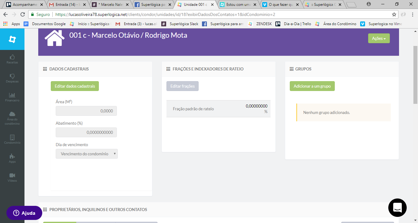Click the Ajuda help button
The height and width of the screenshot is (223, 418).
click(24, 213)
